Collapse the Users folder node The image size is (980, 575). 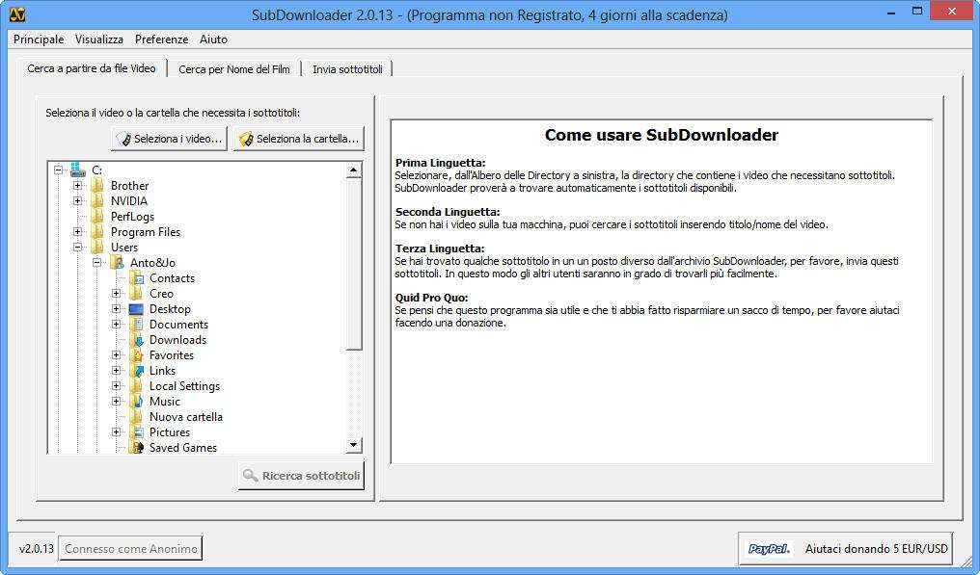(x=78, y=248)
